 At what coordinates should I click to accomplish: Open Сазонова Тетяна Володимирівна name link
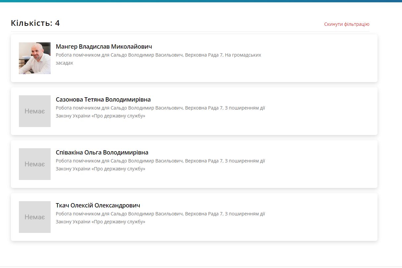click(103, 100)
